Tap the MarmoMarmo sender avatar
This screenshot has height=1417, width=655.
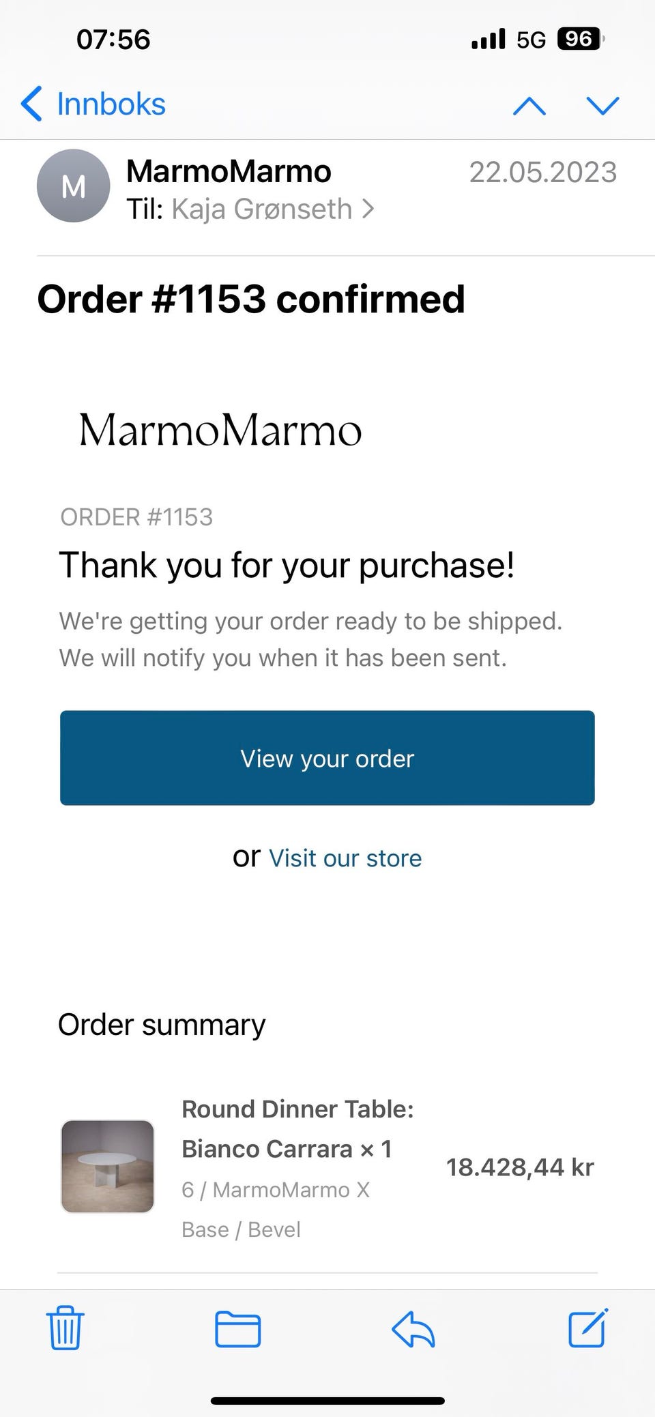coord(73,186)
